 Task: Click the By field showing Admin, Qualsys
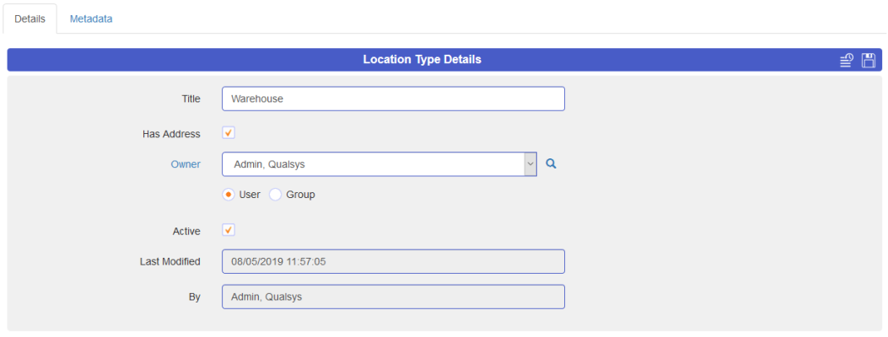pos(394,297)
